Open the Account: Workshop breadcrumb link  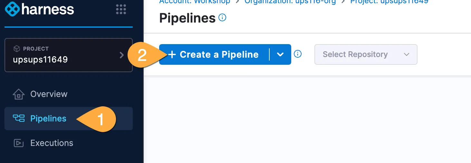click(x=195, y=2)
